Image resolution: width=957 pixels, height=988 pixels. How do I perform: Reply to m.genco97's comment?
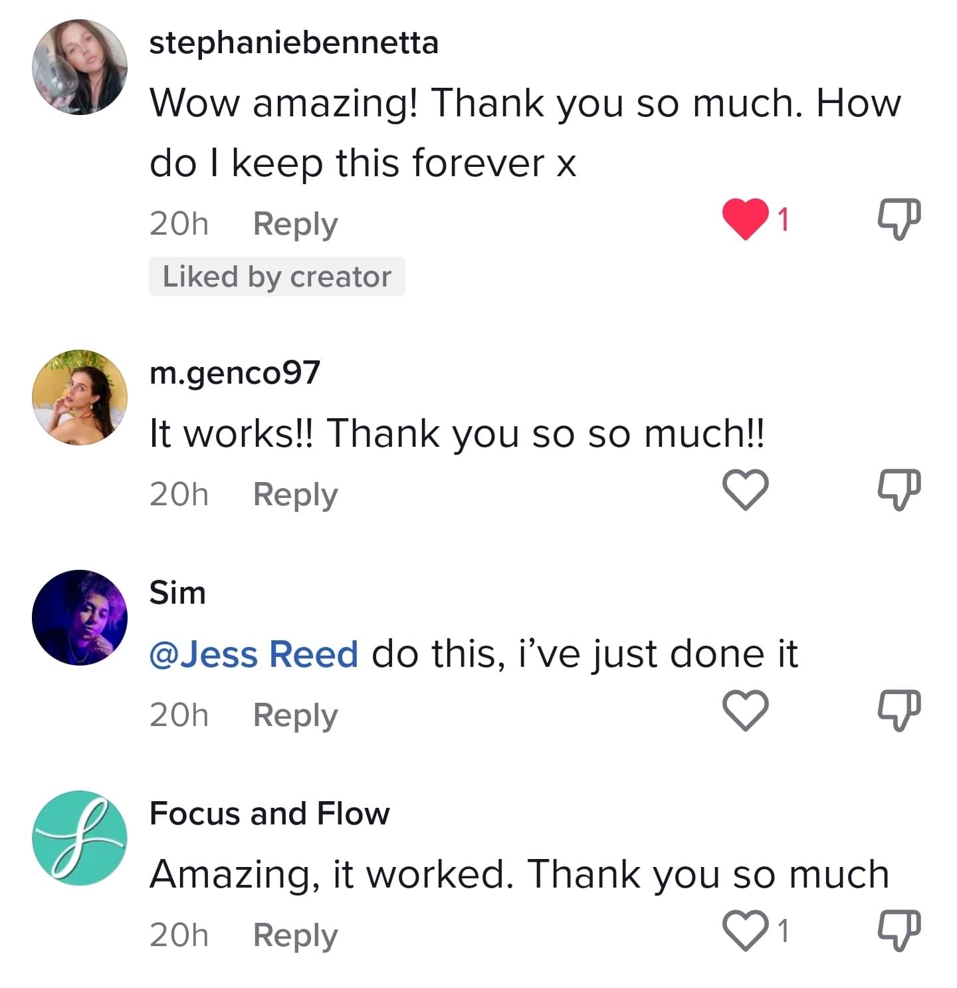click(295, 495)
